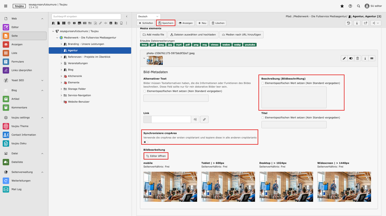This screenshot has height=216, width=386.
Task: Expand the Referenzen tree node chevron
Action: 61,57
